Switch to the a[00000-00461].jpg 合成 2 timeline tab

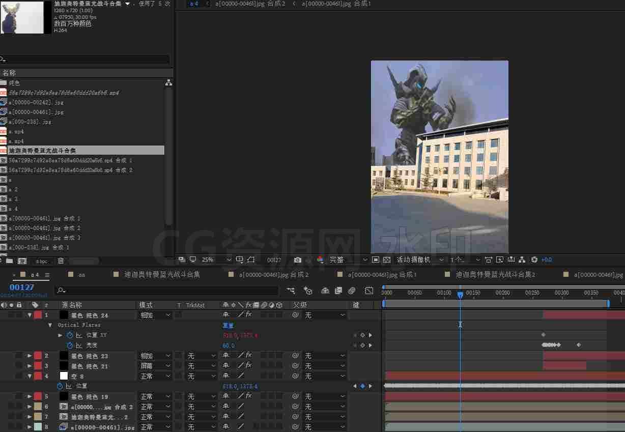coord(274,274)
